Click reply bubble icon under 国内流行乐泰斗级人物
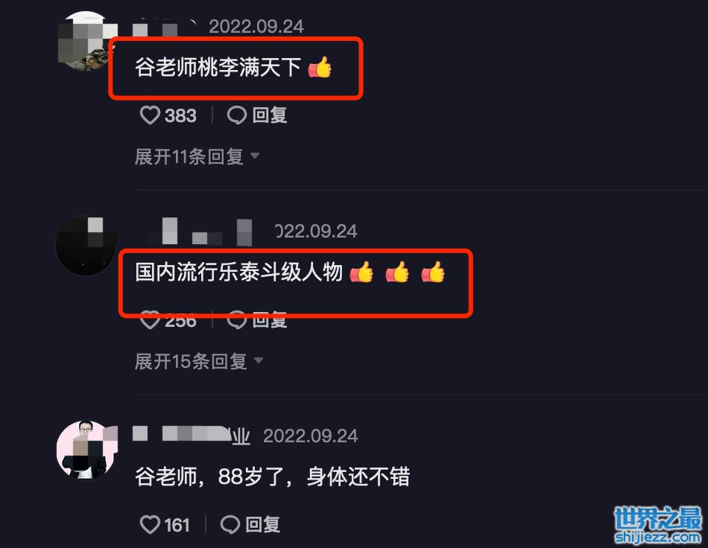708x548 pixels. point(236,320)
